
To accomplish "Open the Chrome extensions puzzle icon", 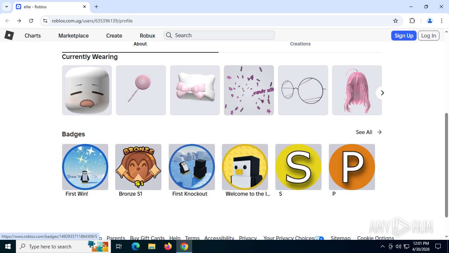I will tap(412, 21).
